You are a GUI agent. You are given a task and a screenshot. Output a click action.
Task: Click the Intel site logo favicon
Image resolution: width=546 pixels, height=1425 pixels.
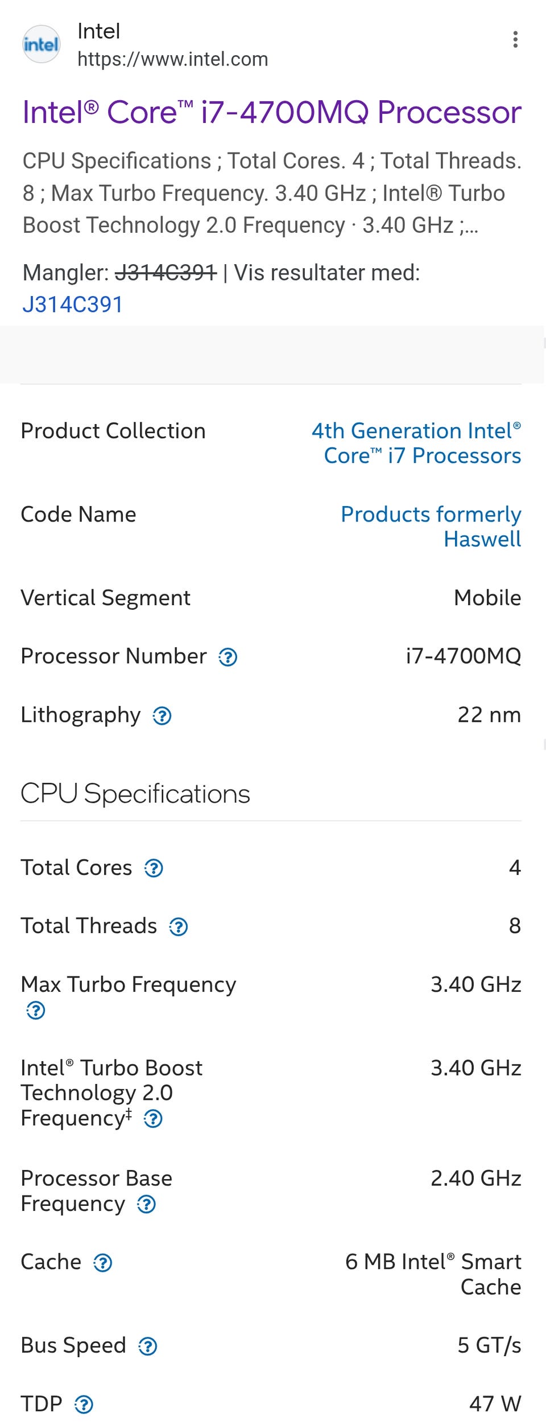pyautogui.click(x=41, y=44)
